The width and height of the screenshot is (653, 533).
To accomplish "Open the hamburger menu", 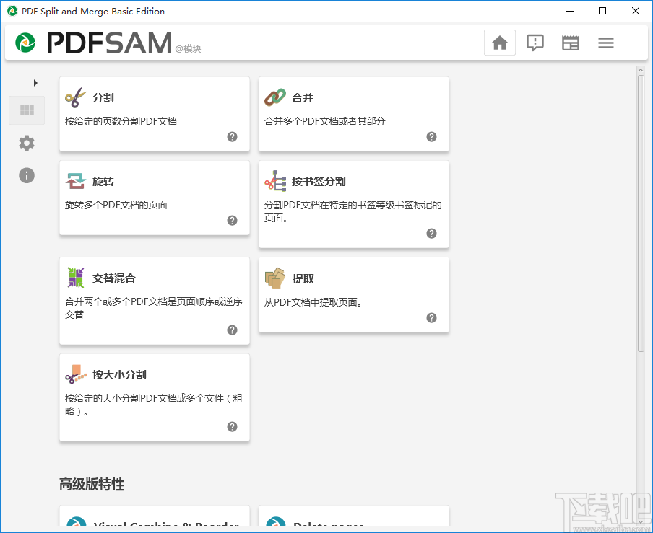I will pos(605,43).
